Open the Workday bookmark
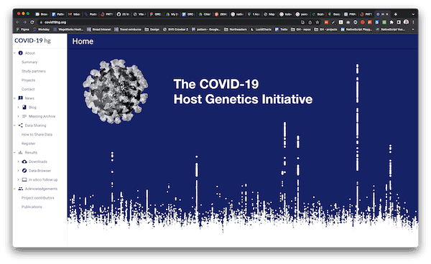 (41, 29)
